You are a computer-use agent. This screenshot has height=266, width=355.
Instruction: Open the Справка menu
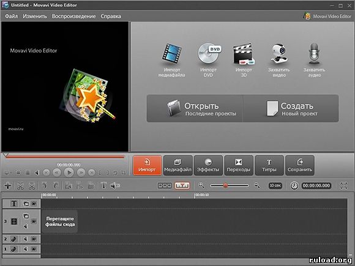(111, 17)
